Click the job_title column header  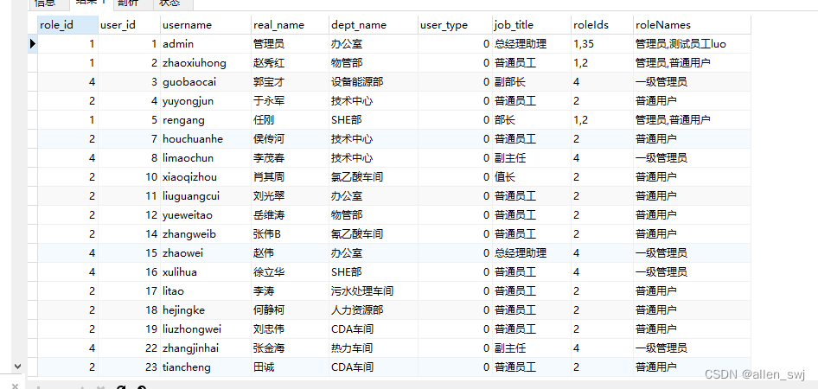[532, 25]
